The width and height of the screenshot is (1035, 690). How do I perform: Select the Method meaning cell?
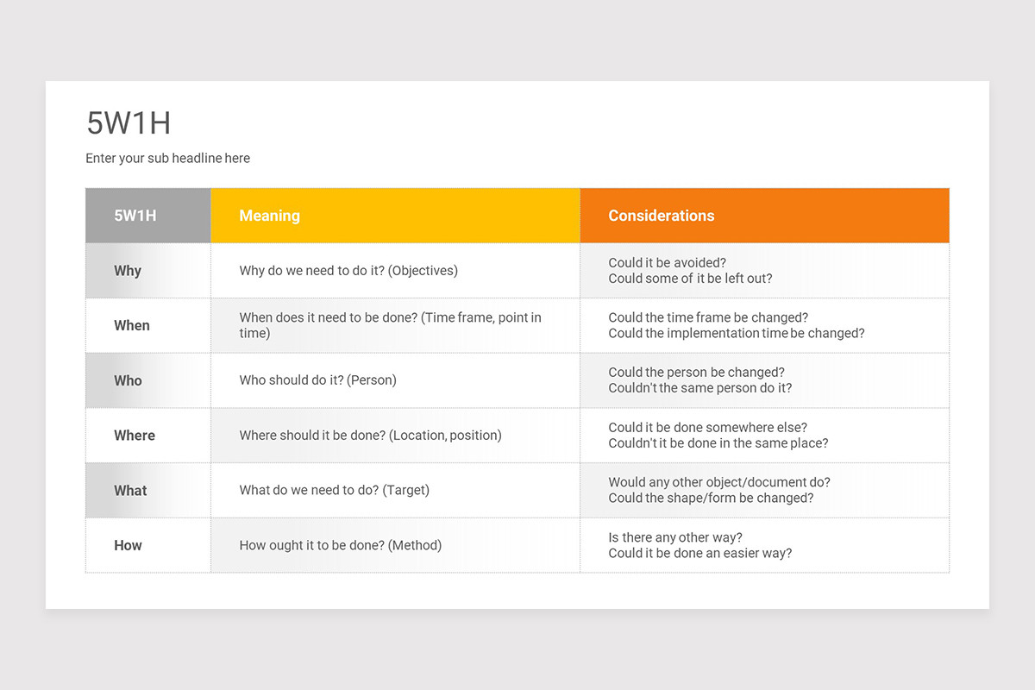(x=395, y=545)
